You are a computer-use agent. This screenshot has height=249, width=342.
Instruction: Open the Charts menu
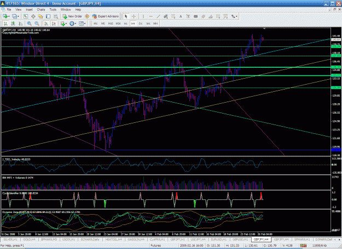tap(41, 10)
